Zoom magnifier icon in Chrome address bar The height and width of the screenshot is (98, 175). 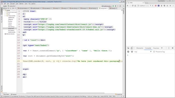(x=151, y=6)
